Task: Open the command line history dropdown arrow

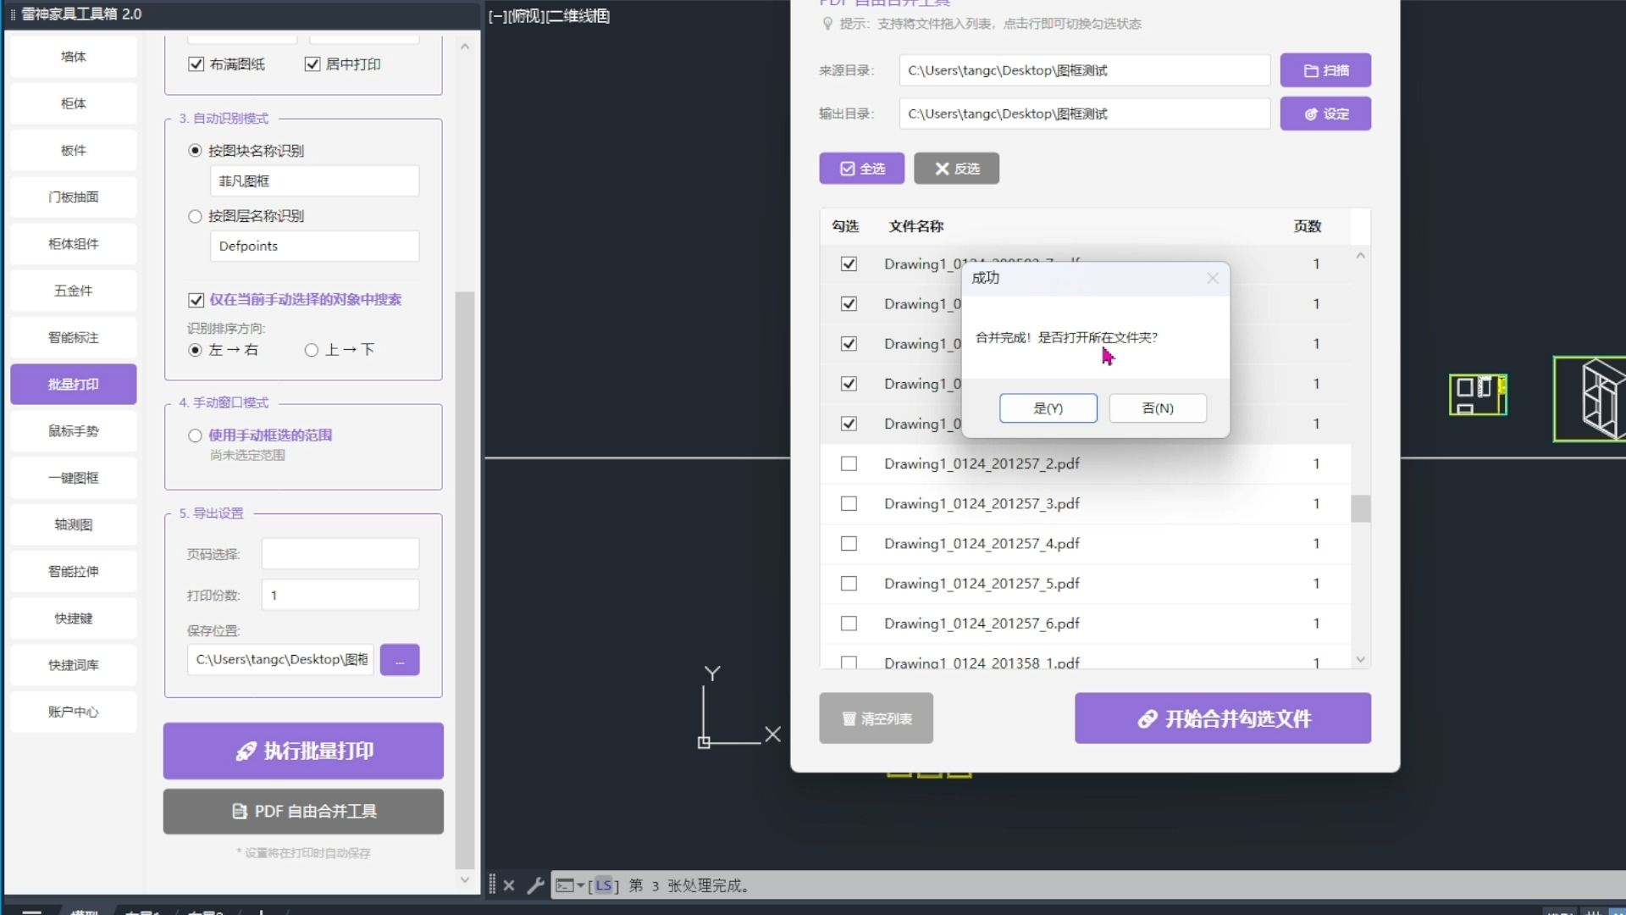Action: click(581, 885)
